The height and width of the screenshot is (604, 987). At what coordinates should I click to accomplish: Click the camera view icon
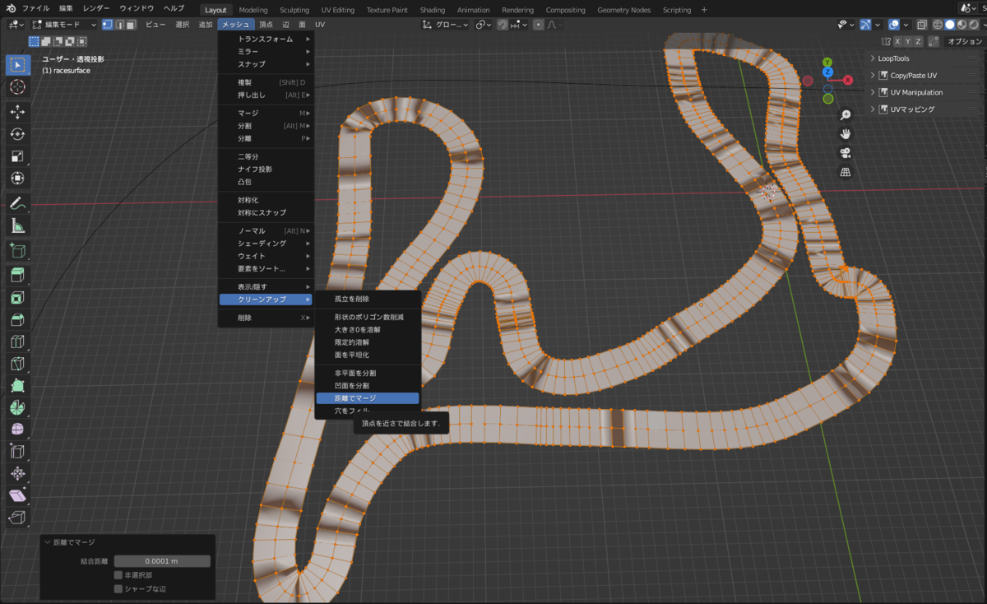845,153
